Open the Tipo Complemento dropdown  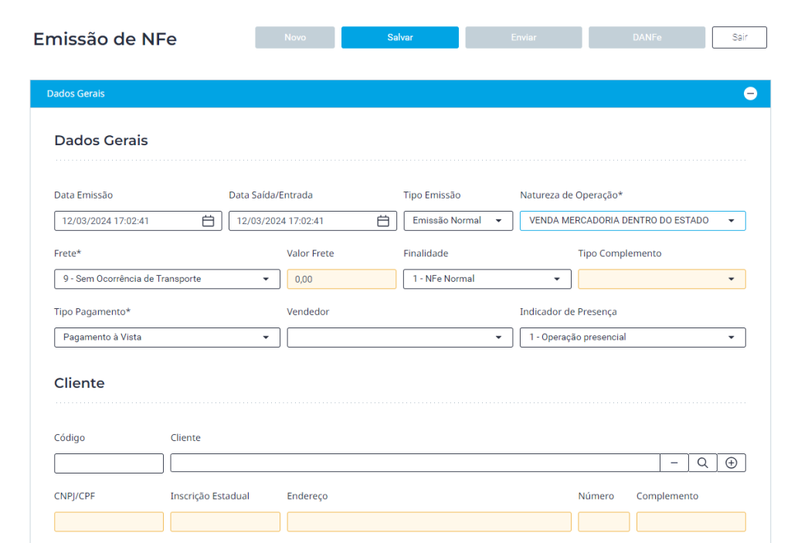661,279
